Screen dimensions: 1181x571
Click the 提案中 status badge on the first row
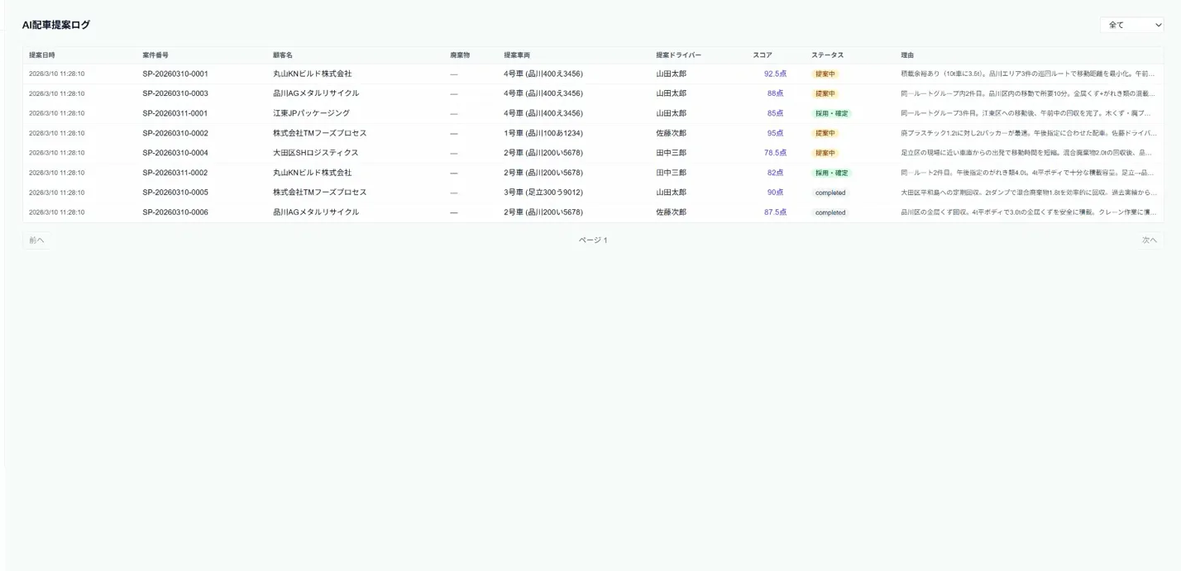click(825, 74)
